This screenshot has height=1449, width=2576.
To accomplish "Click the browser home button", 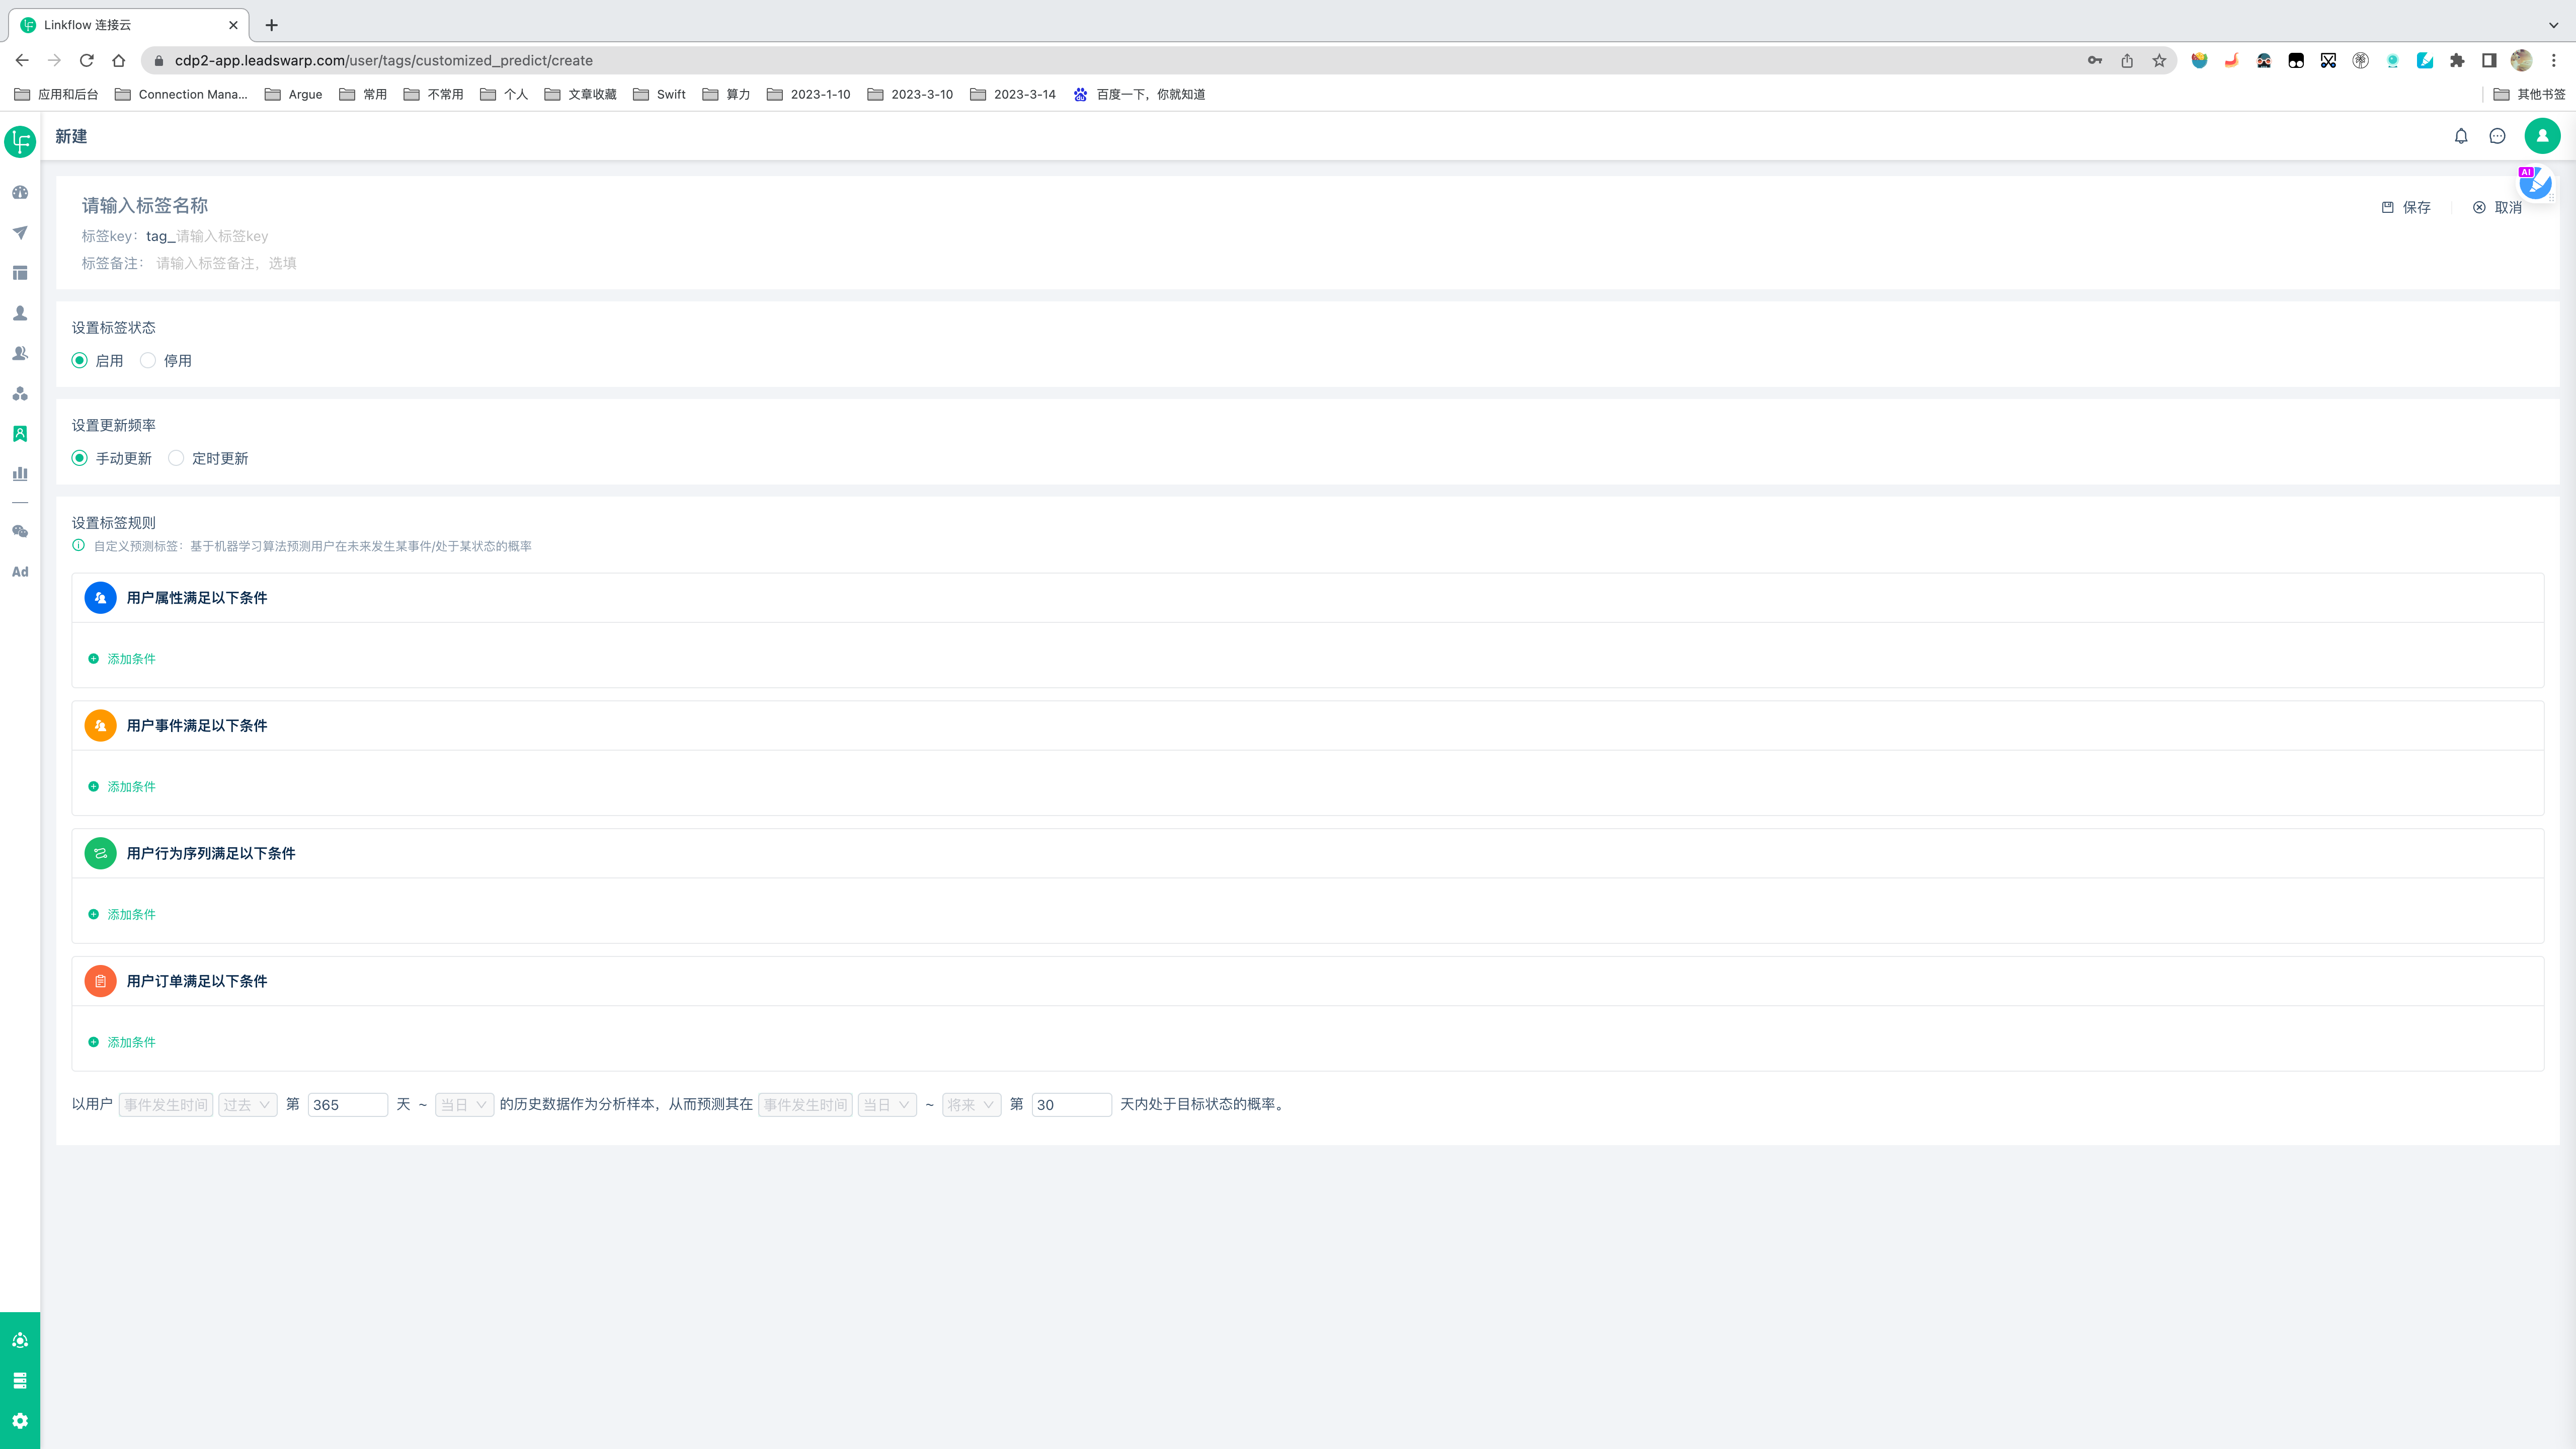I will 119,60.
